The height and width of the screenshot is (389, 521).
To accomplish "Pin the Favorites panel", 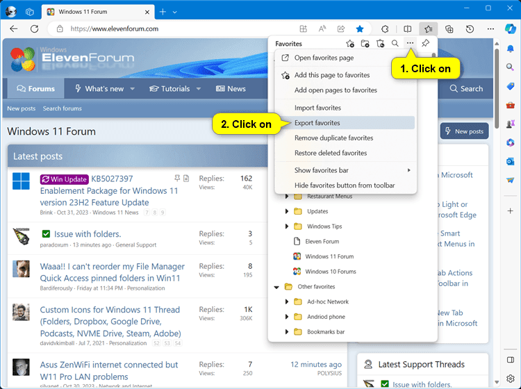I will (425, 43).
